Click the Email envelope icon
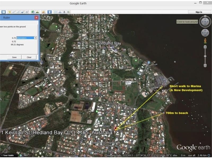The height and width of the screenshot is (159, 212). tap(56, 12)
